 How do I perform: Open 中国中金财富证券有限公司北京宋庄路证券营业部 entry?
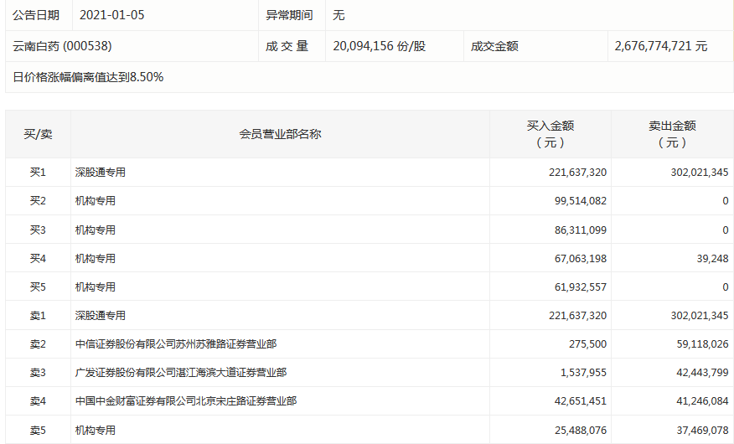coord(185,401)
